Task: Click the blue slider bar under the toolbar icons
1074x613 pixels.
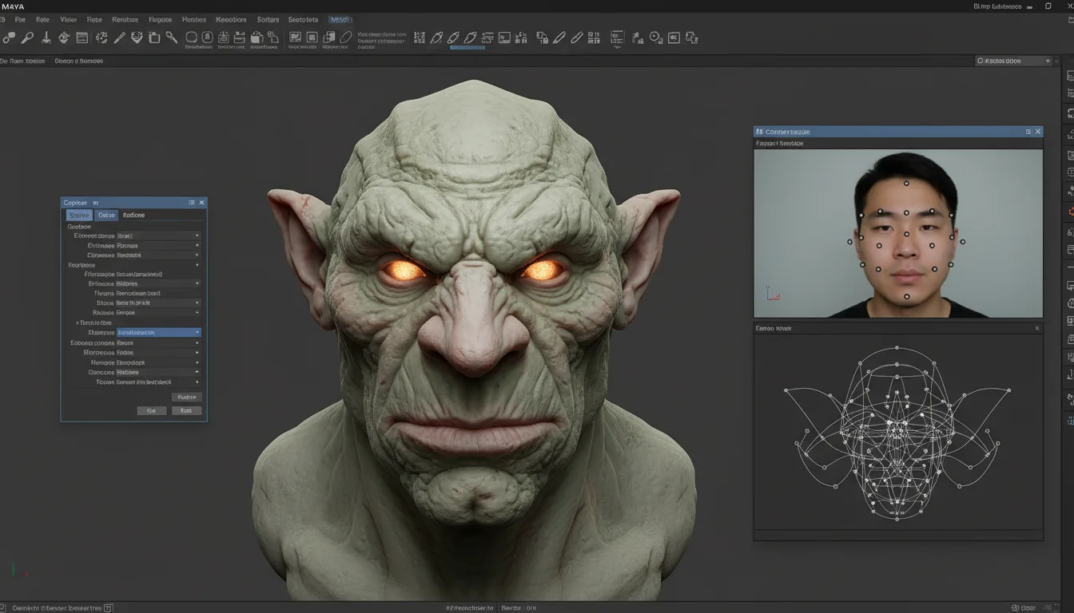Action: [467, 48]
